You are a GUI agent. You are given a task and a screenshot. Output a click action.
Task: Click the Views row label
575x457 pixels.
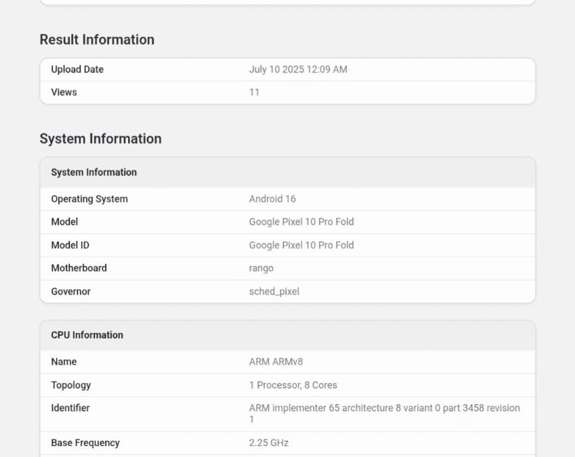click(64, 93)
